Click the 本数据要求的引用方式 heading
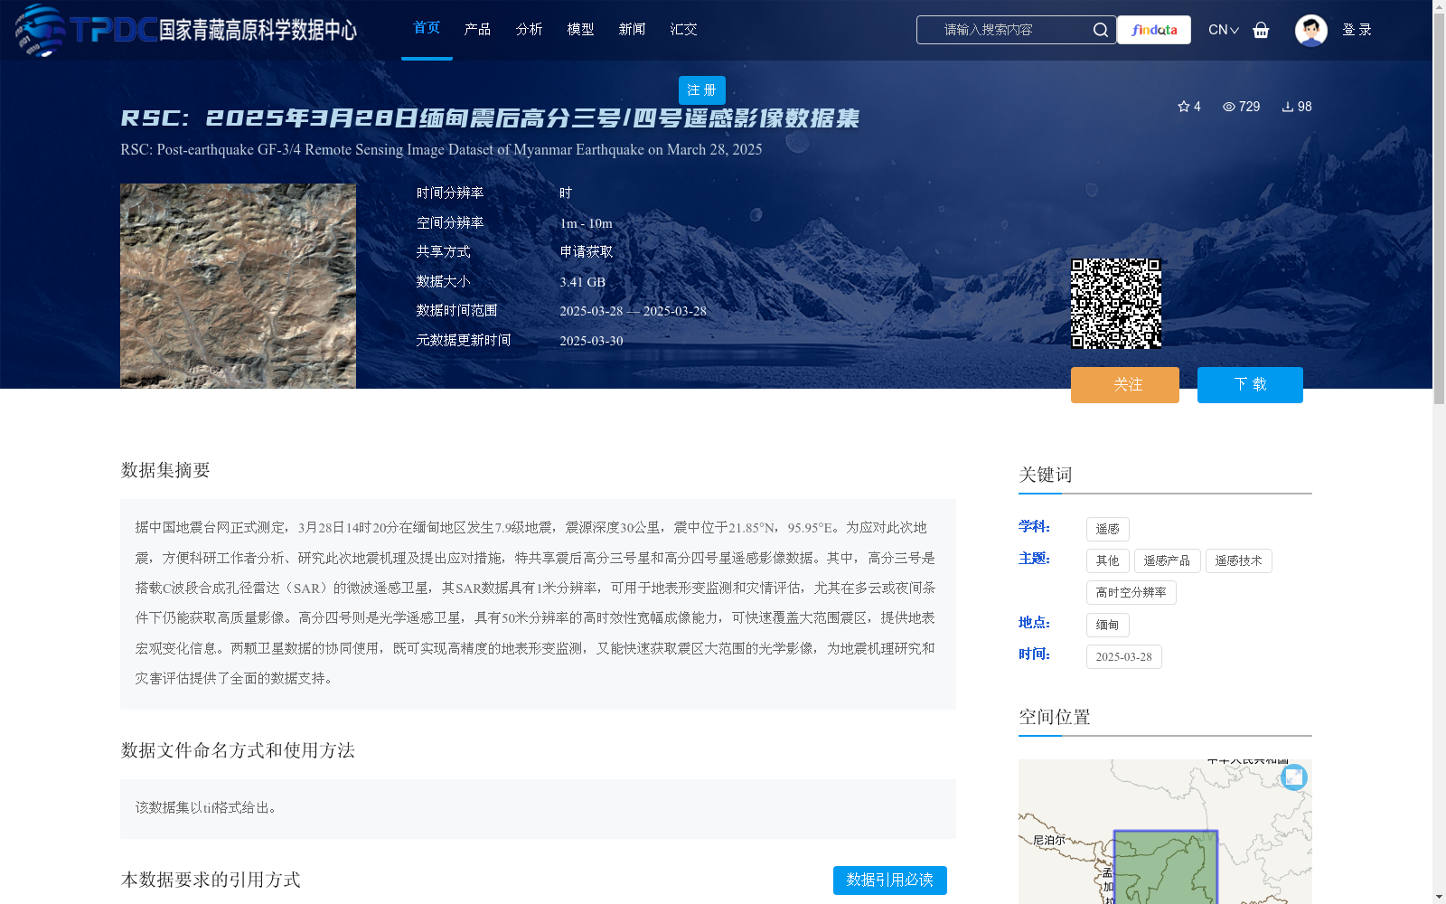 pyautogui.click(x=211, y=880)
